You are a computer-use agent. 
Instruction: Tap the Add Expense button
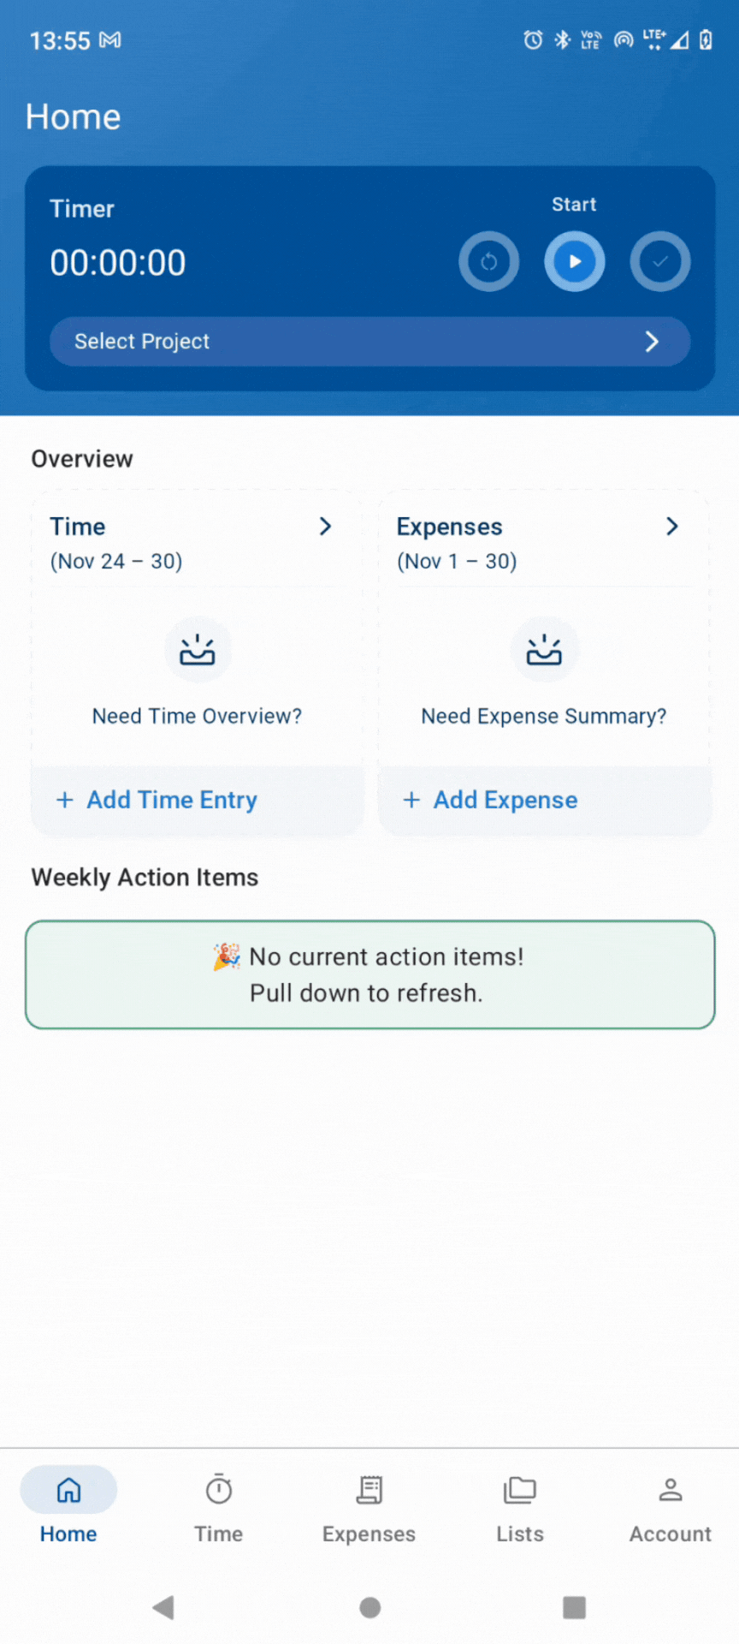coord(491,800)
